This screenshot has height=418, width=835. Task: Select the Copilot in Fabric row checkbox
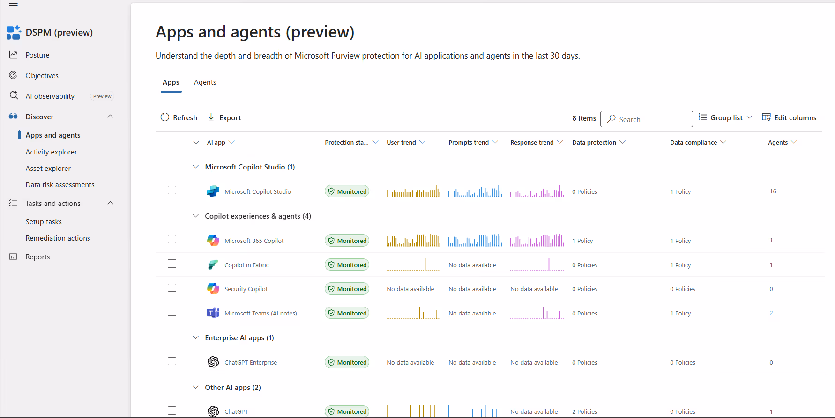tap(172, 264)
